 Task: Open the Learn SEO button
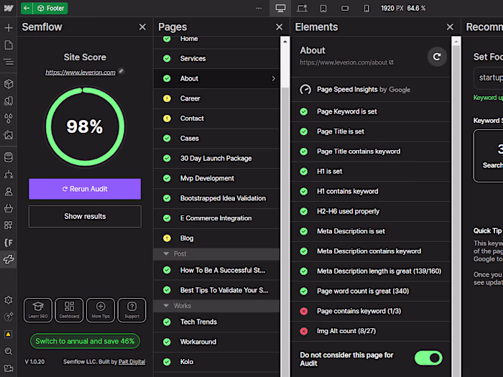click(38, 310)
